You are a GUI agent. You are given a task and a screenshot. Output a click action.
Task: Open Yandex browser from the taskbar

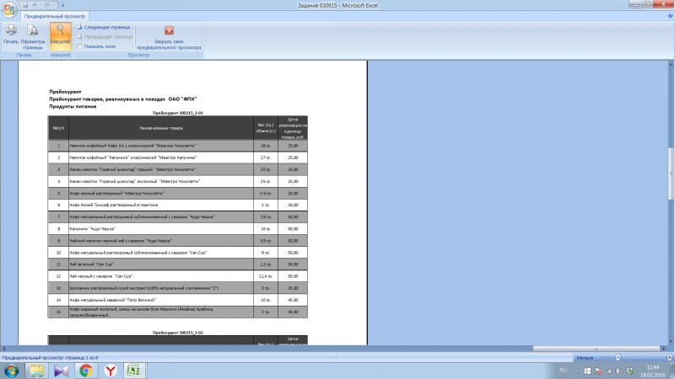[x=111, y=371]
